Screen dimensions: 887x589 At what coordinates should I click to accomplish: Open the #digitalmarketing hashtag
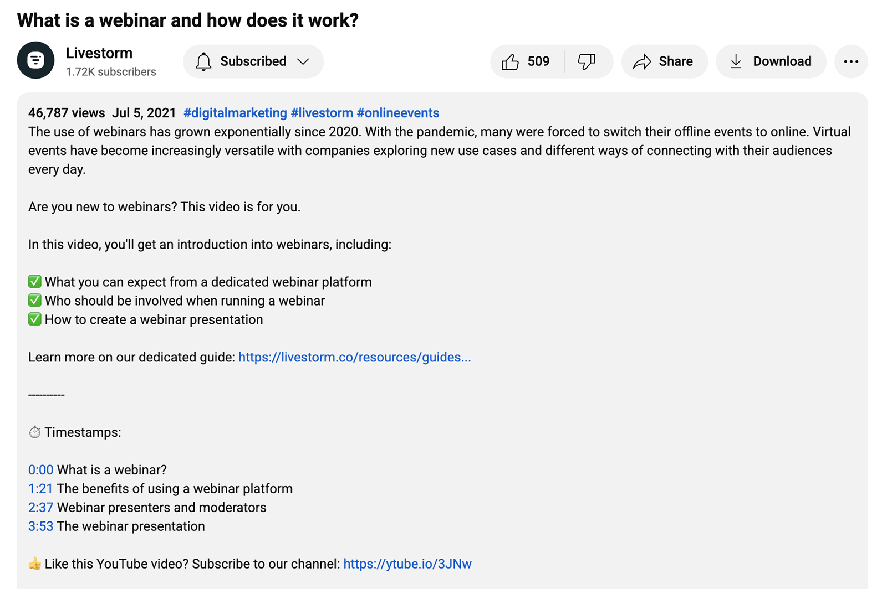tap(235, 113)
